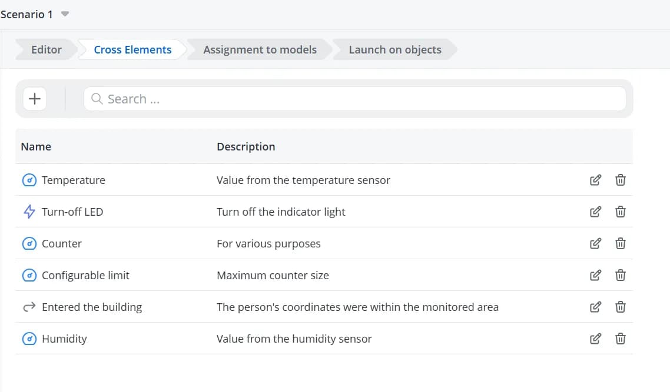Edit the Turn-off LED row
Viewport: 670px width, 392px height.
click(595, 212)
